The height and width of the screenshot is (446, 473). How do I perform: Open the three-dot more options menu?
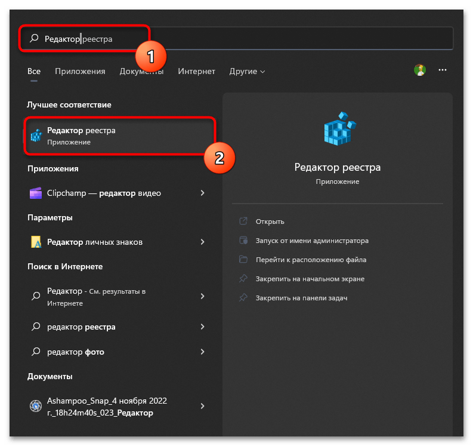[x=442, y=70]
